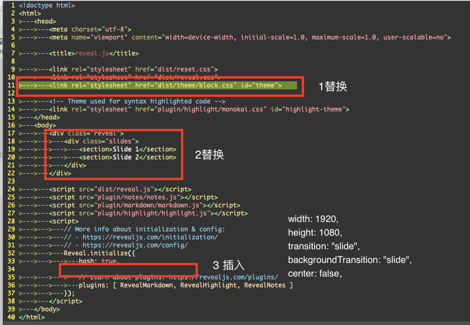Image resolution: width=470 pixels, height=325 pixels.
Task: Click "user-scalable=no" in the viewport content
Action: [413, 38]
